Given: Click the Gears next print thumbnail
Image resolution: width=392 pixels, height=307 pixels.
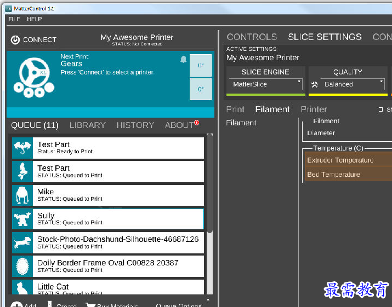Looking at the screenshot, I should click(34, 78).
